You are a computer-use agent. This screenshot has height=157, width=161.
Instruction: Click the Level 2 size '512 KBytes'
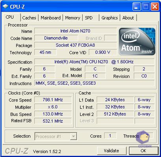[115, 114]
